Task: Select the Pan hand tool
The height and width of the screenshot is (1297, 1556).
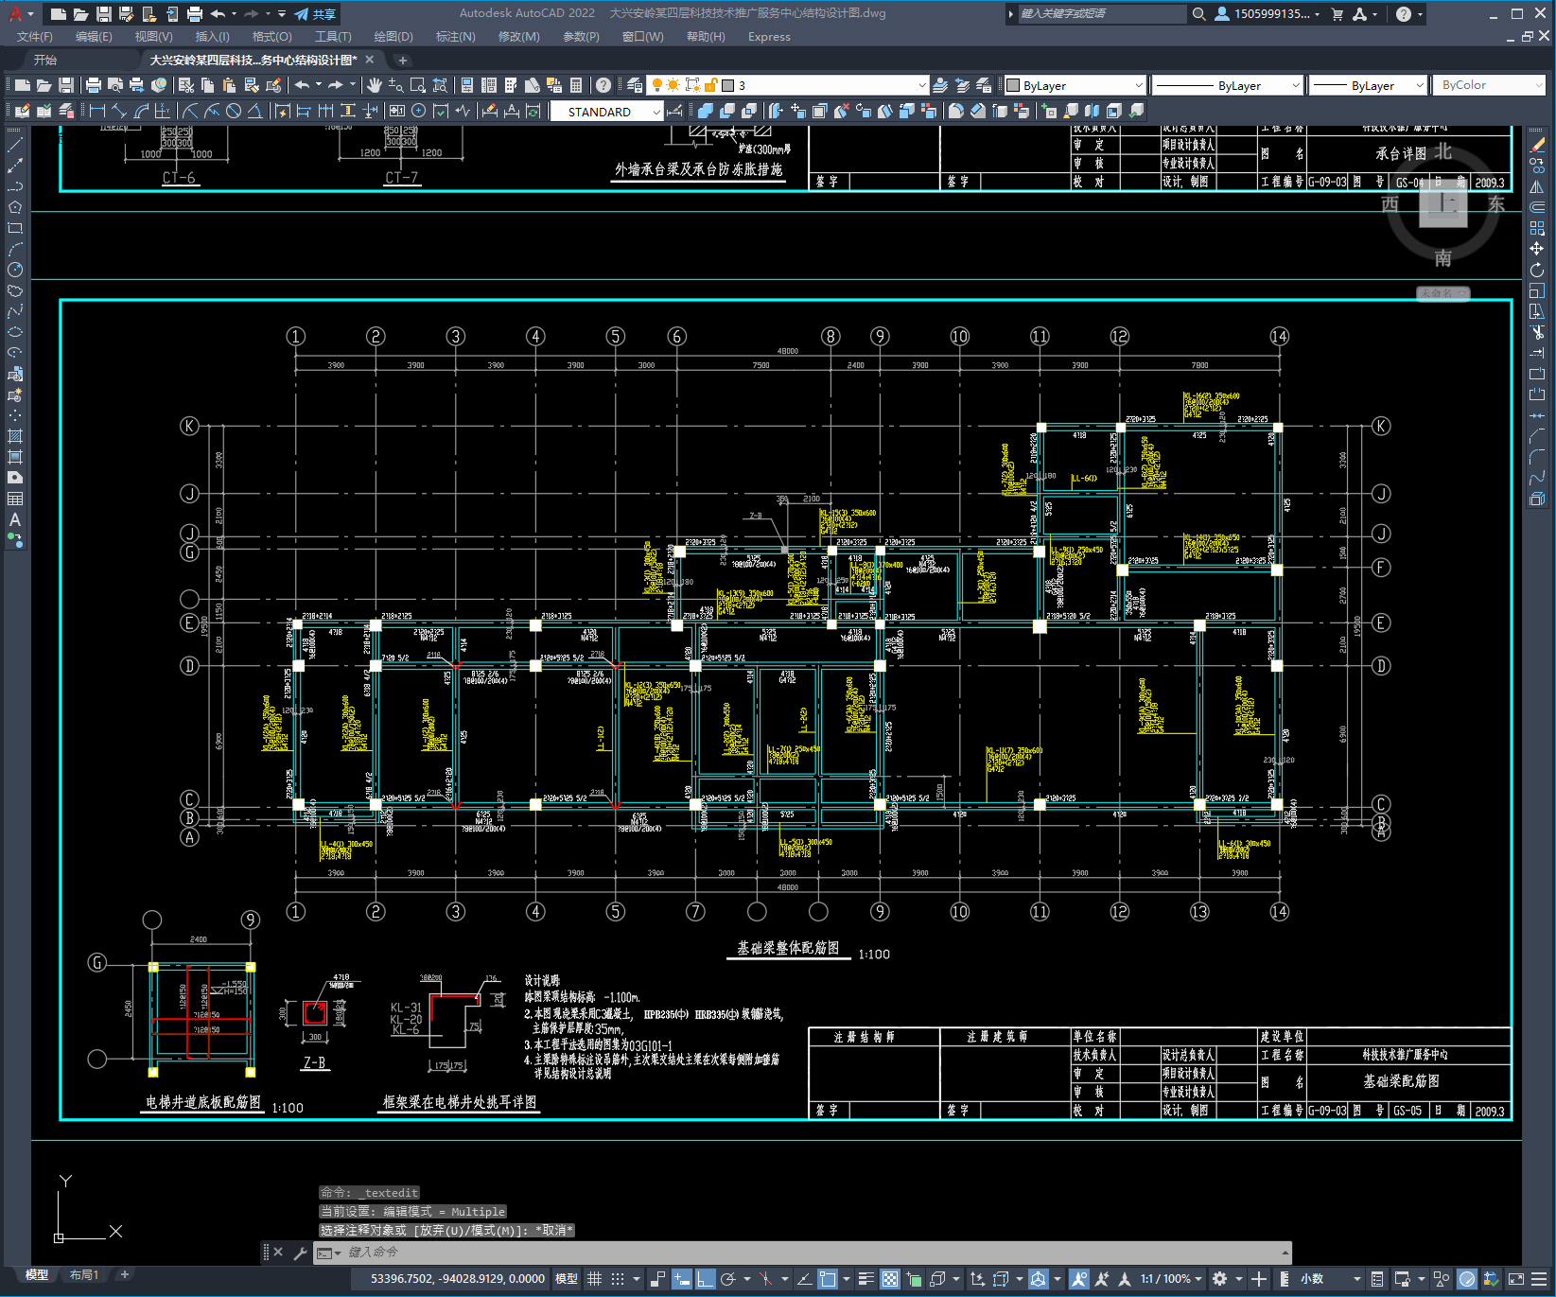Action: tap(375, 85)
